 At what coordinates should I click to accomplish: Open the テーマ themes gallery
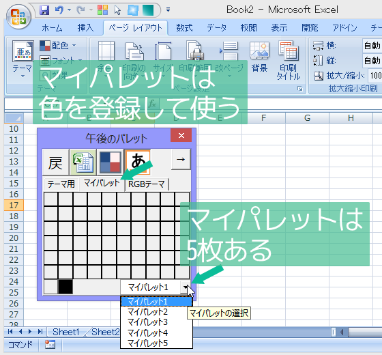pyautogui.click(x=23, y=59)
